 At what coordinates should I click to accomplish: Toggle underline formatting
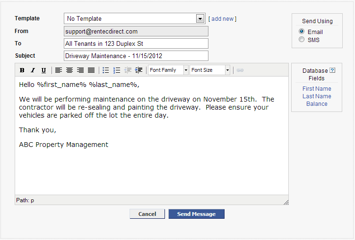point(43,70)
